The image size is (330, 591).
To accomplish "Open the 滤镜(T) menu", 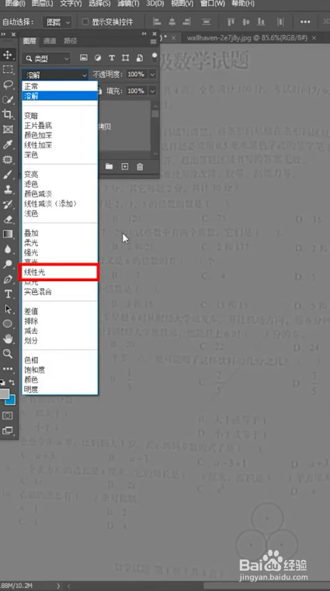I will [x=129, y=4].
